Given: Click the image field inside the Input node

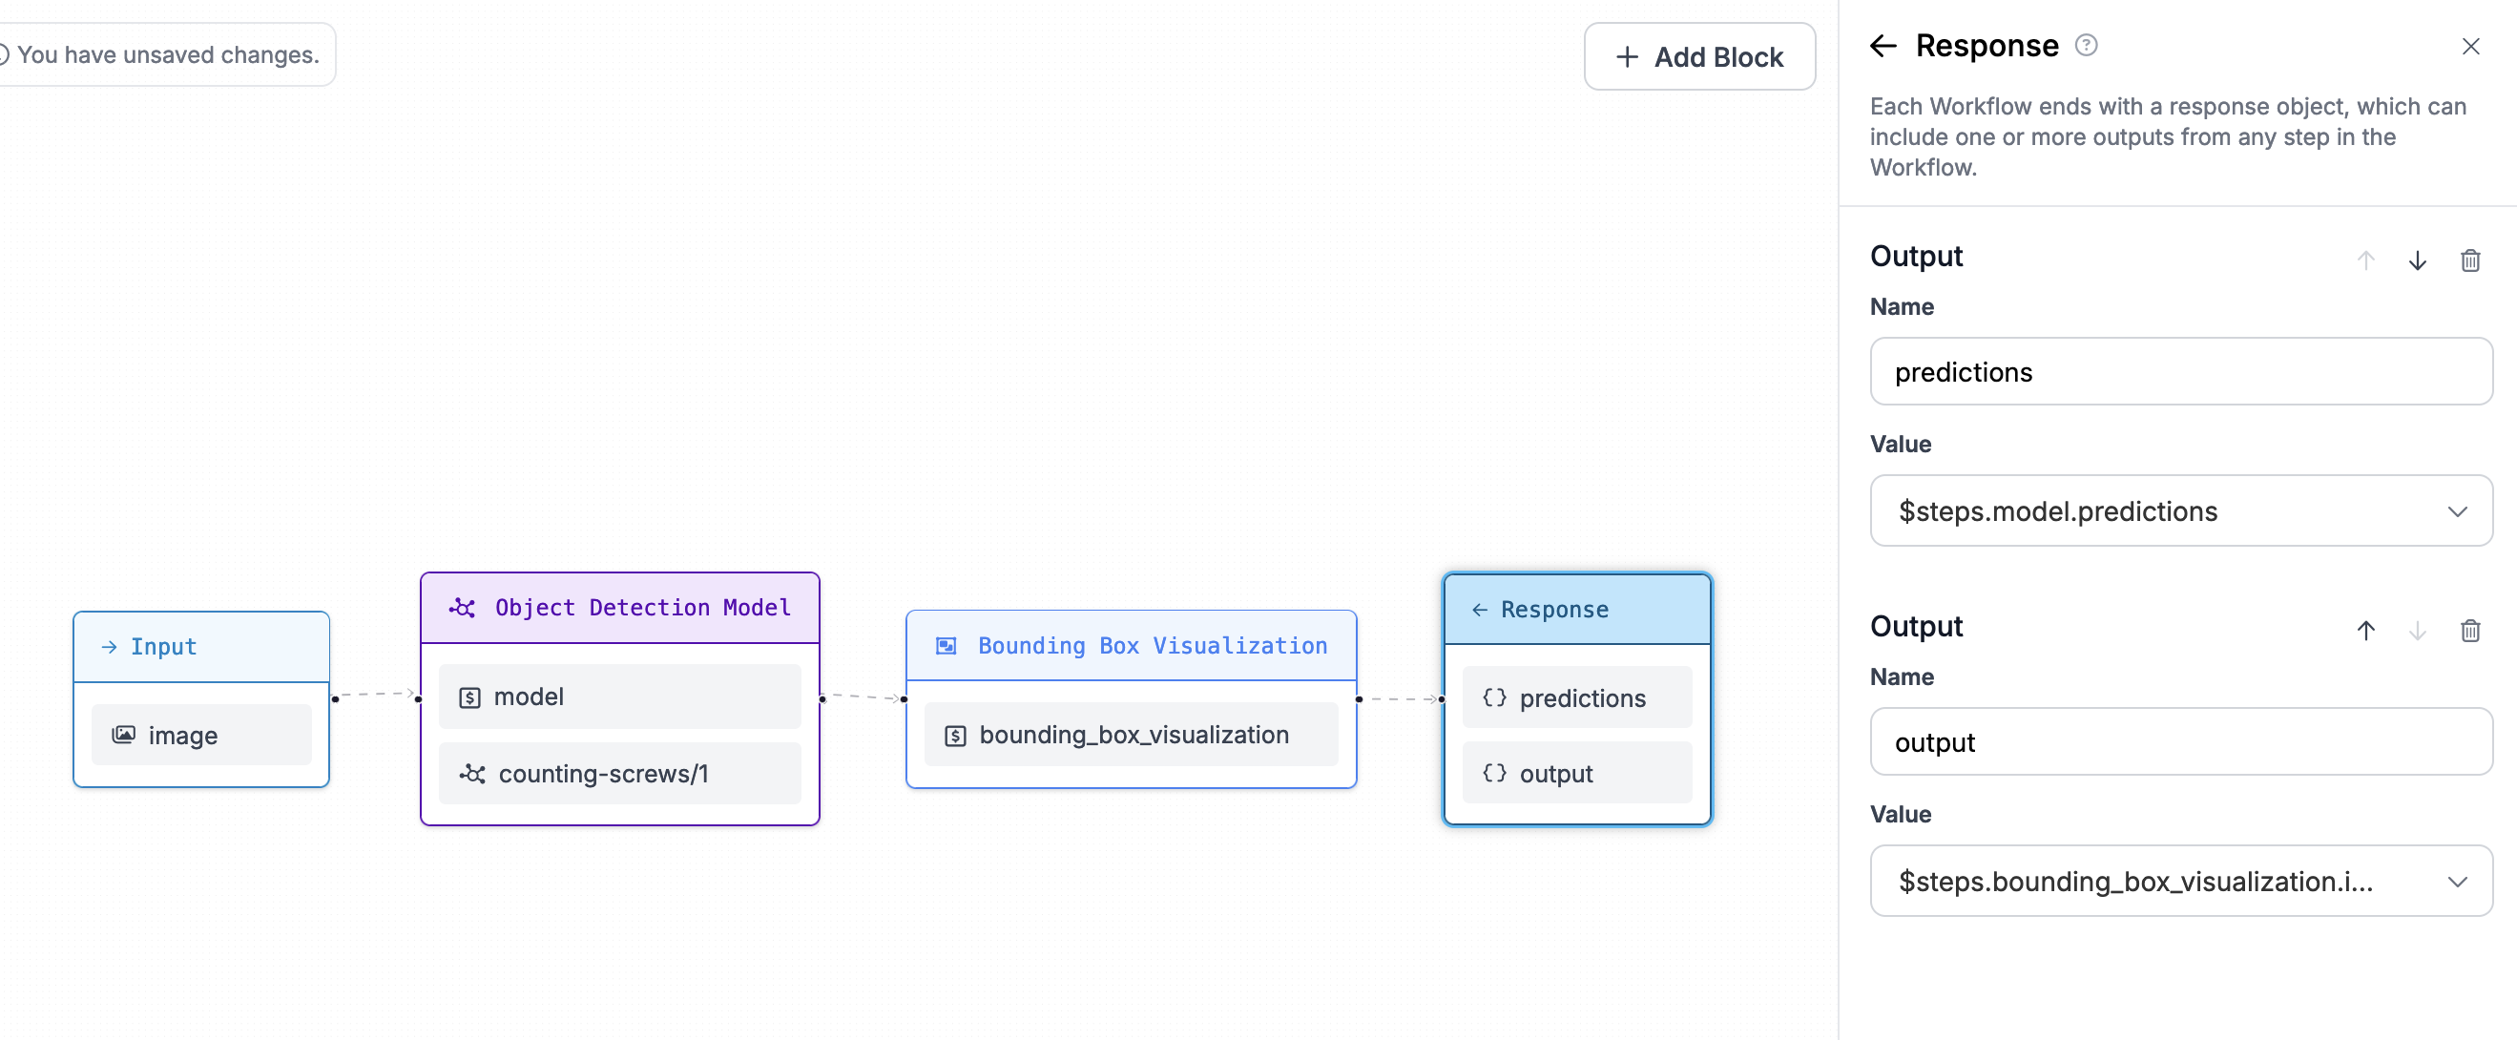Looking at the screenshot, I should [199, 735].
